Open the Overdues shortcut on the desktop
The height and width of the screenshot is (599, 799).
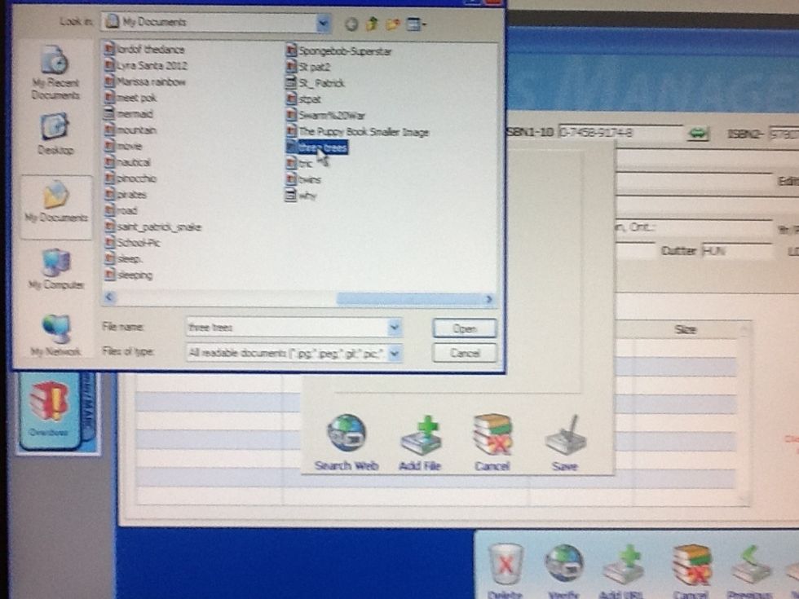coord(51,399)
